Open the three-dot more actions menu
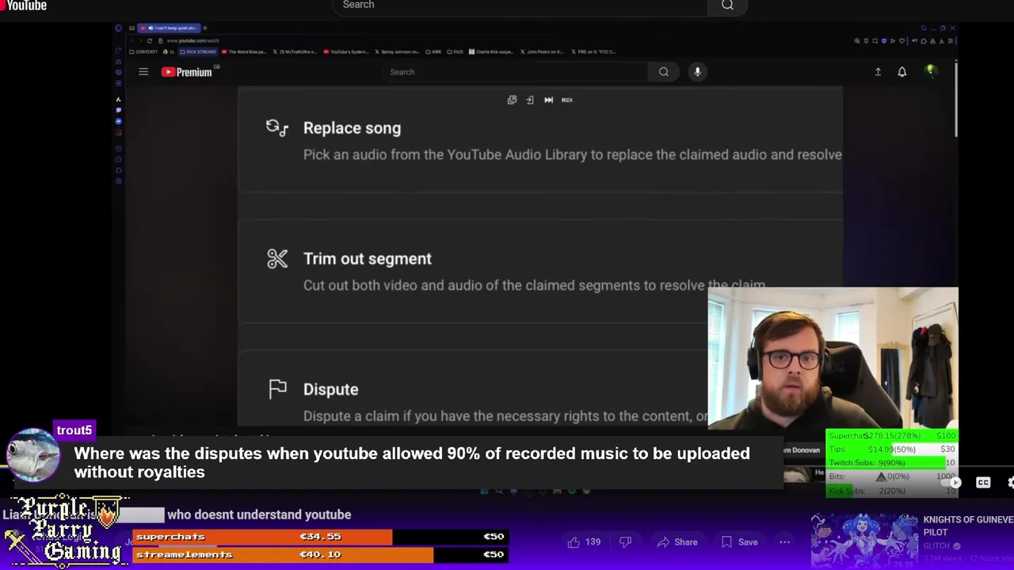The width and height of the screenshot is (1014, 570). point(784,542)
